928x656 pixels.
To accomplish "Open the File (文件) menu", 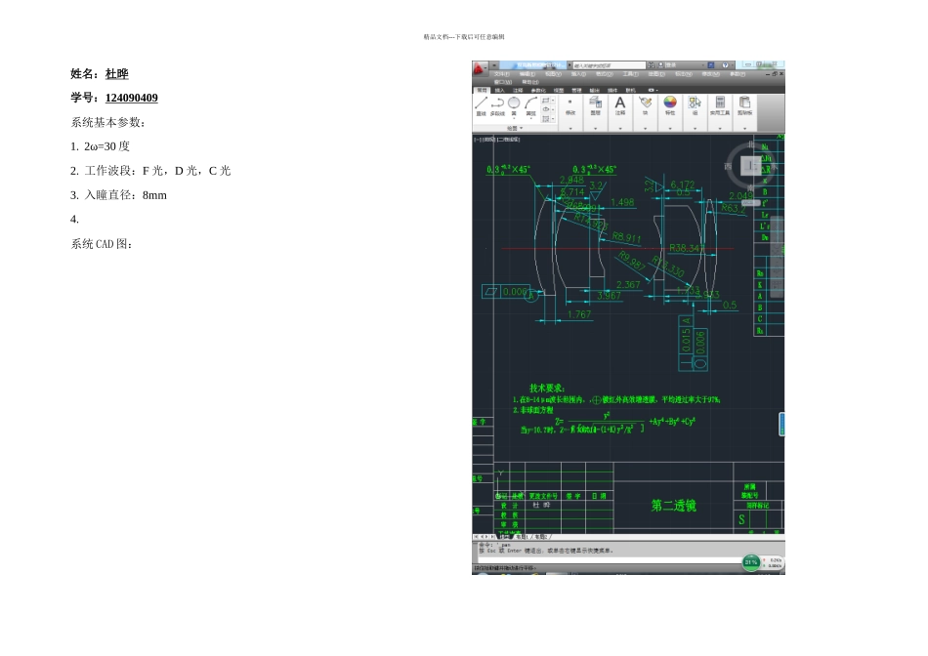I will (500, 73).
